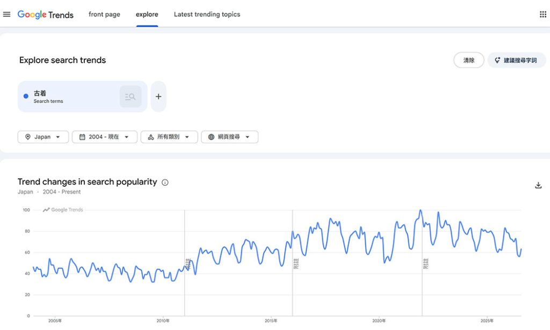Expand the 所有類別 categories dropdown
The height and width of the screenshot is (330, 550).
pyautogui.click(x=169, y=137)
